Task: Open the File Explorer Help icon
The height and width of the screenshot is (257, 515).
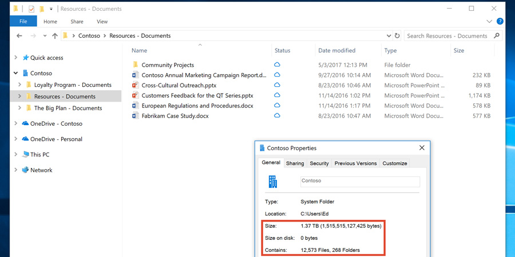Action: click(x=500, y=22)
